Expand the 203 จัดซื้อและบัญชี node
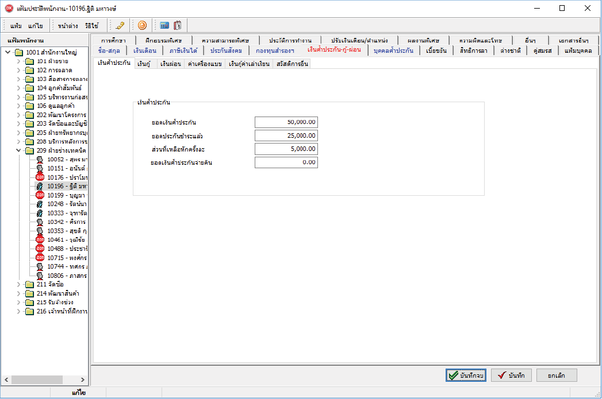The image size is (602, 399). tap(18, 123)
